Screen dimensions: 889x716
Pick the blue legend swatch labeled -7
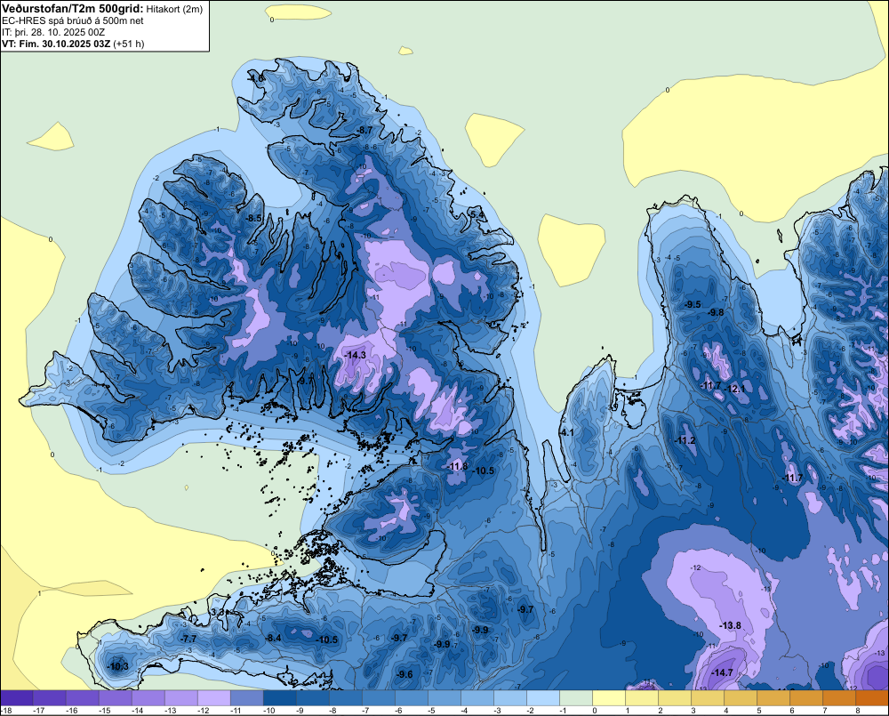[x=378, y=698]
